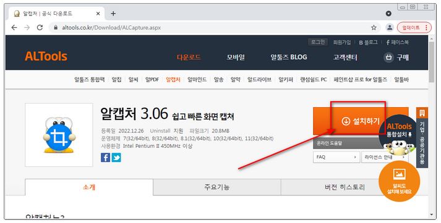
Task: Click the ALTools logo
Action: pyautogui.click(x=46, y=56)
